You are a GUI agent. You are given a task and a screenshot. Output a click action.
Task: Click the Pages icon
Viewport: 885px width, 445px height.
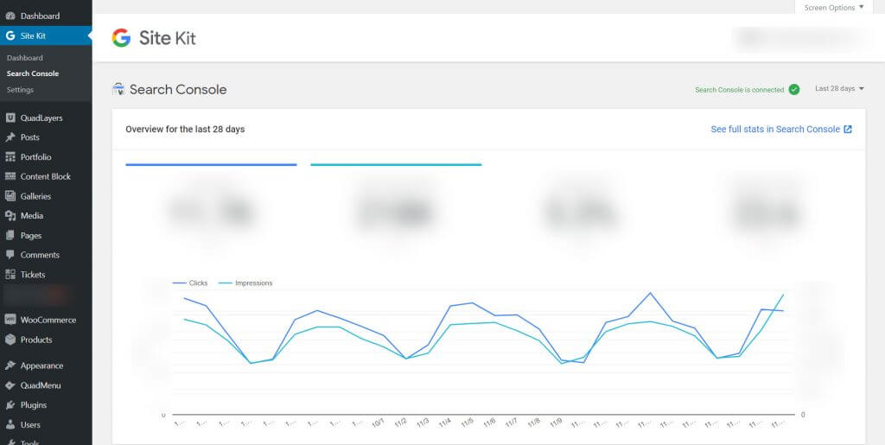pos(10,235)
